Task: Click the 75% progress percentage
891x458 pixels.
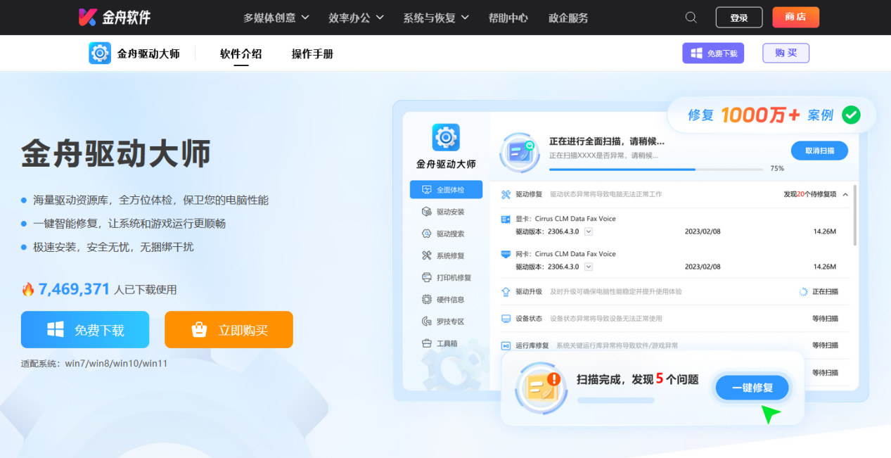Action: click(x=777, y=169)
